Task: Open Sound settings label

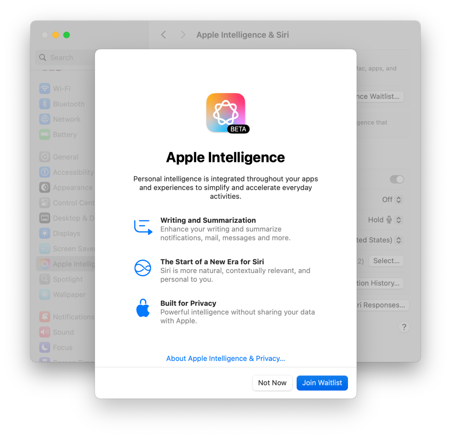Action: click(63, 332)
